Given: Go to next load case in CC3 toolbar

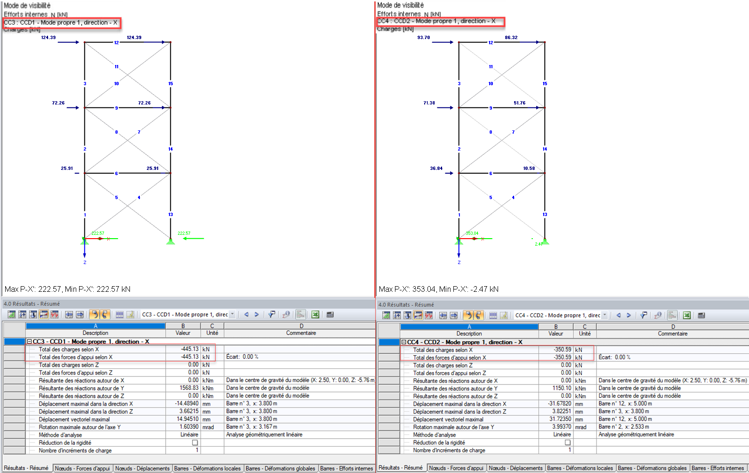Looking at the screenshot, I should click(x=257, y=314).
